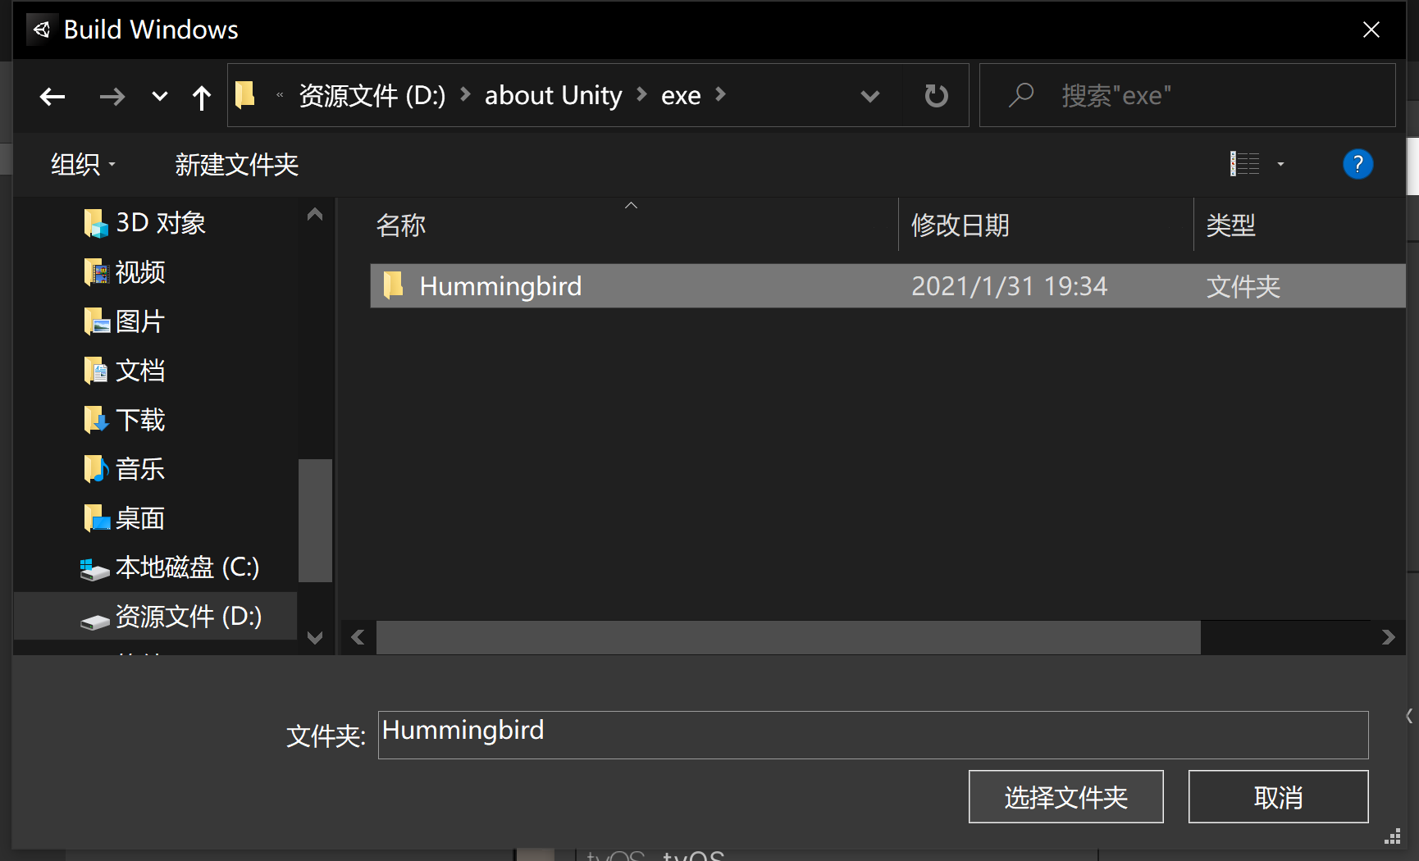Open the view options dropdown arrow
The image size is (1419, 861).
[1280, 165]
